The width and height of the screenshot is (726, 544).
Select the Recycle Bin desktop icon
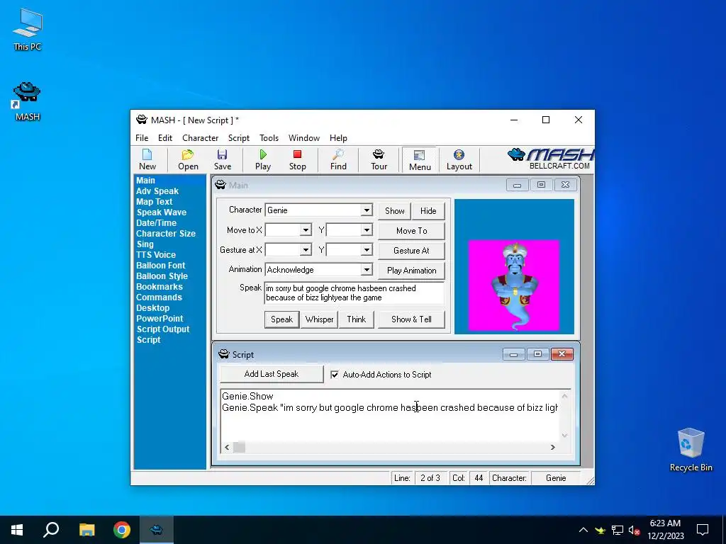tap(691, 450)
